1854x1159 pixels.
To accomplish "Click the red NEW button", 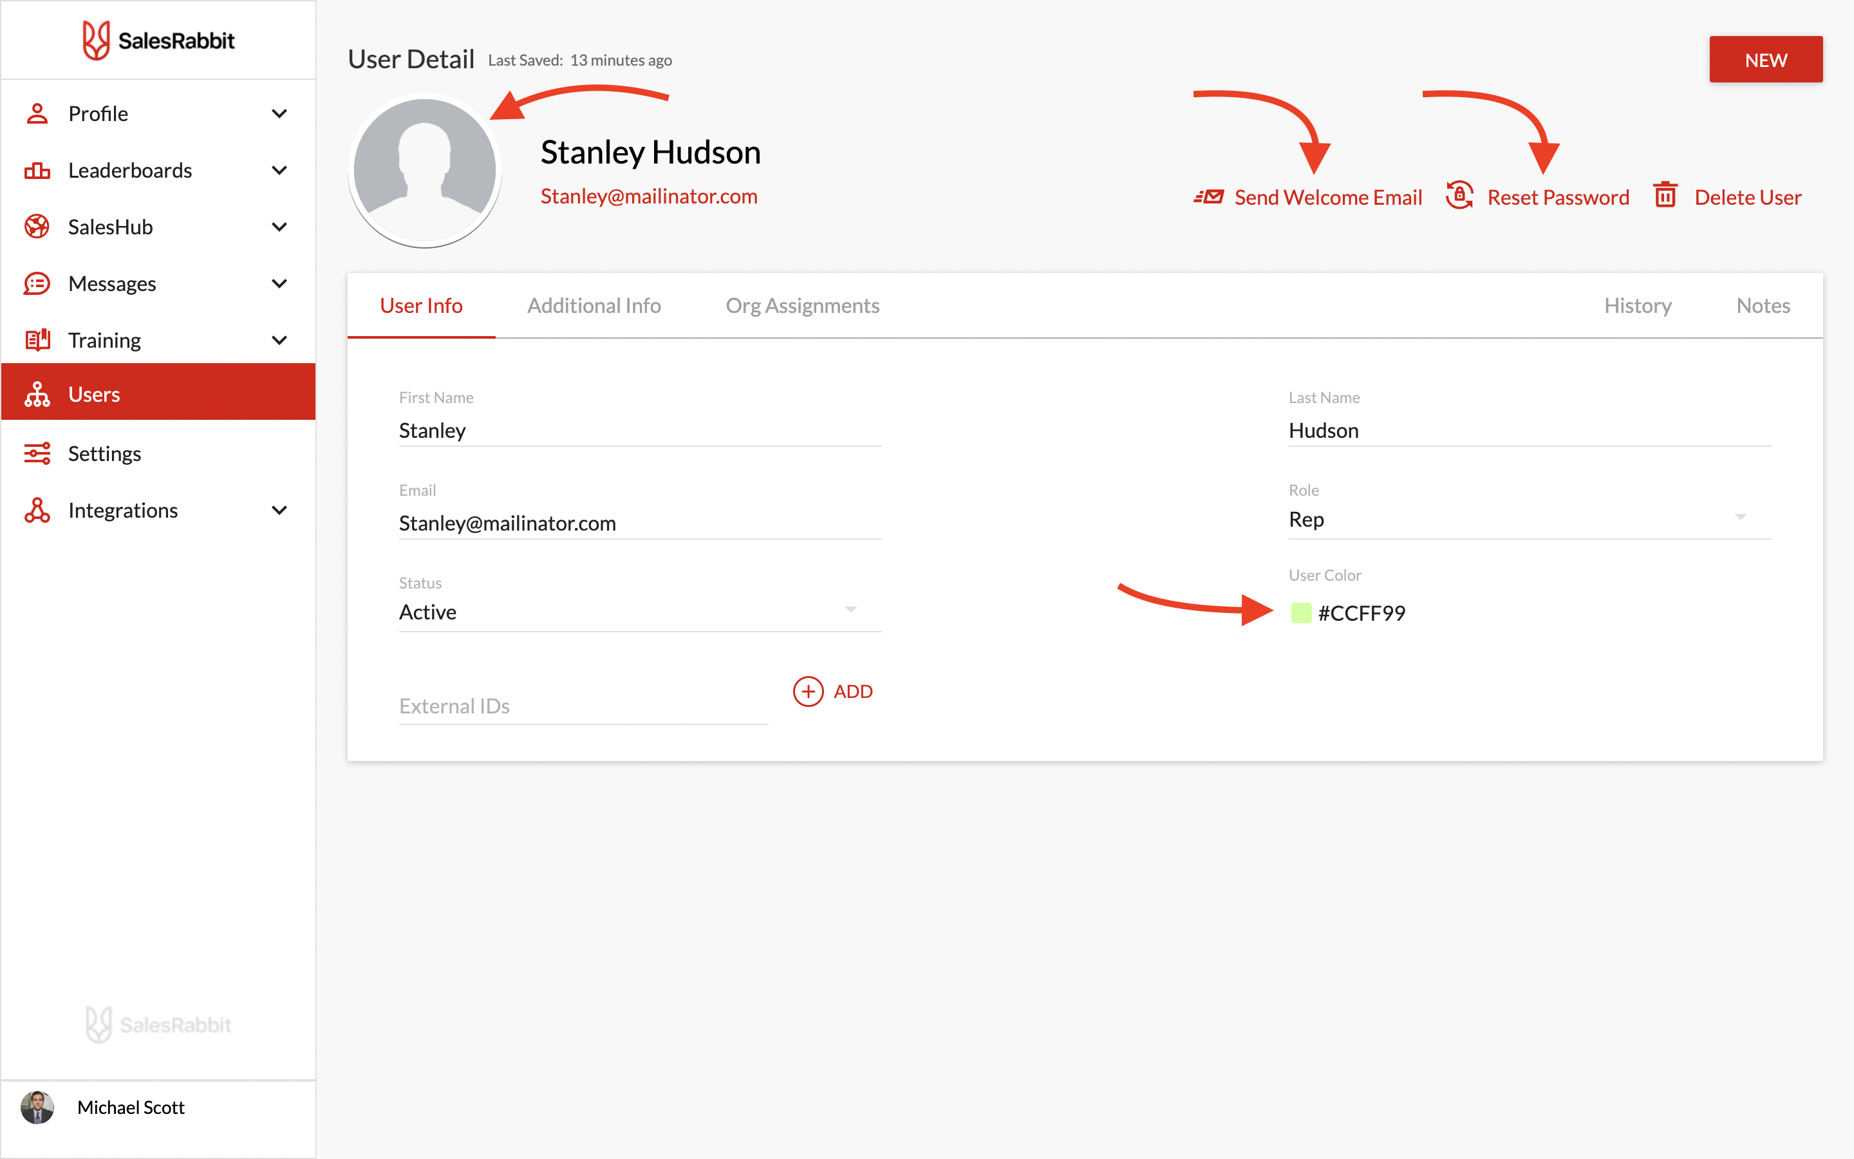I will click(x=1766, y=60).
